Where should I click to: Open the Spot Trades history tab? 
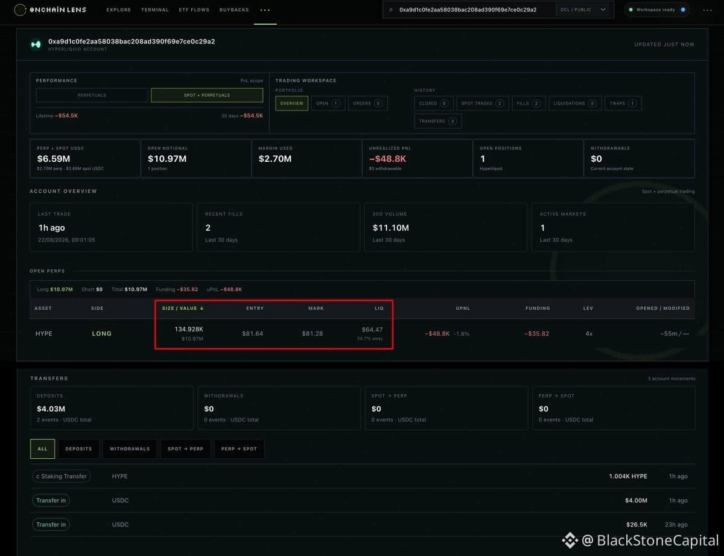tap(483, 103)
